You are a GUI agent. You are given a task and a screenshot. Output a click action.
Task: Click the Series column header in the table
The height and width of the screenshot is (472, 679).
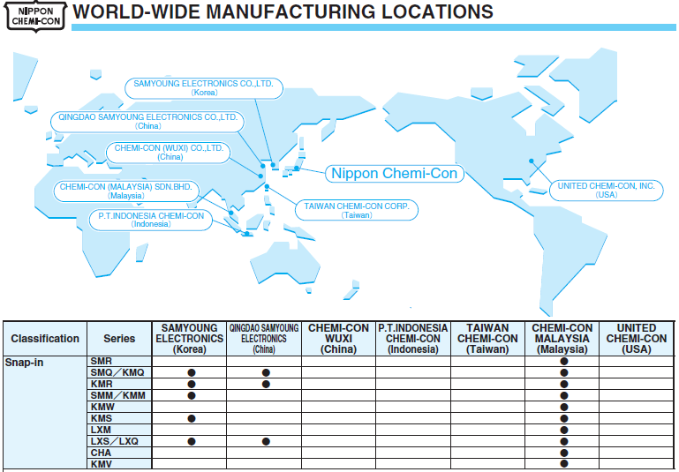coord(119,339)
